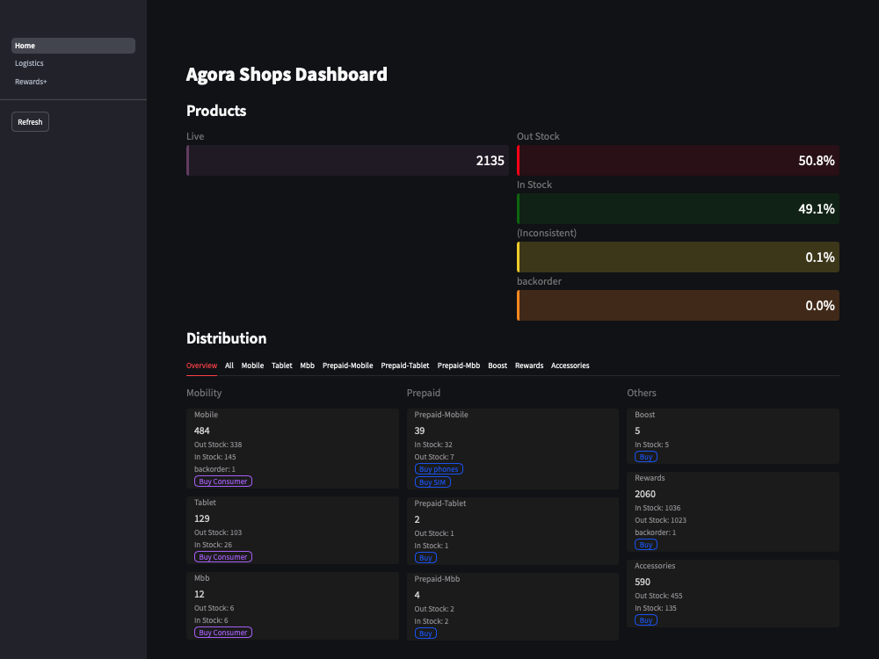Click the Accessories total 590

point(643,583)
